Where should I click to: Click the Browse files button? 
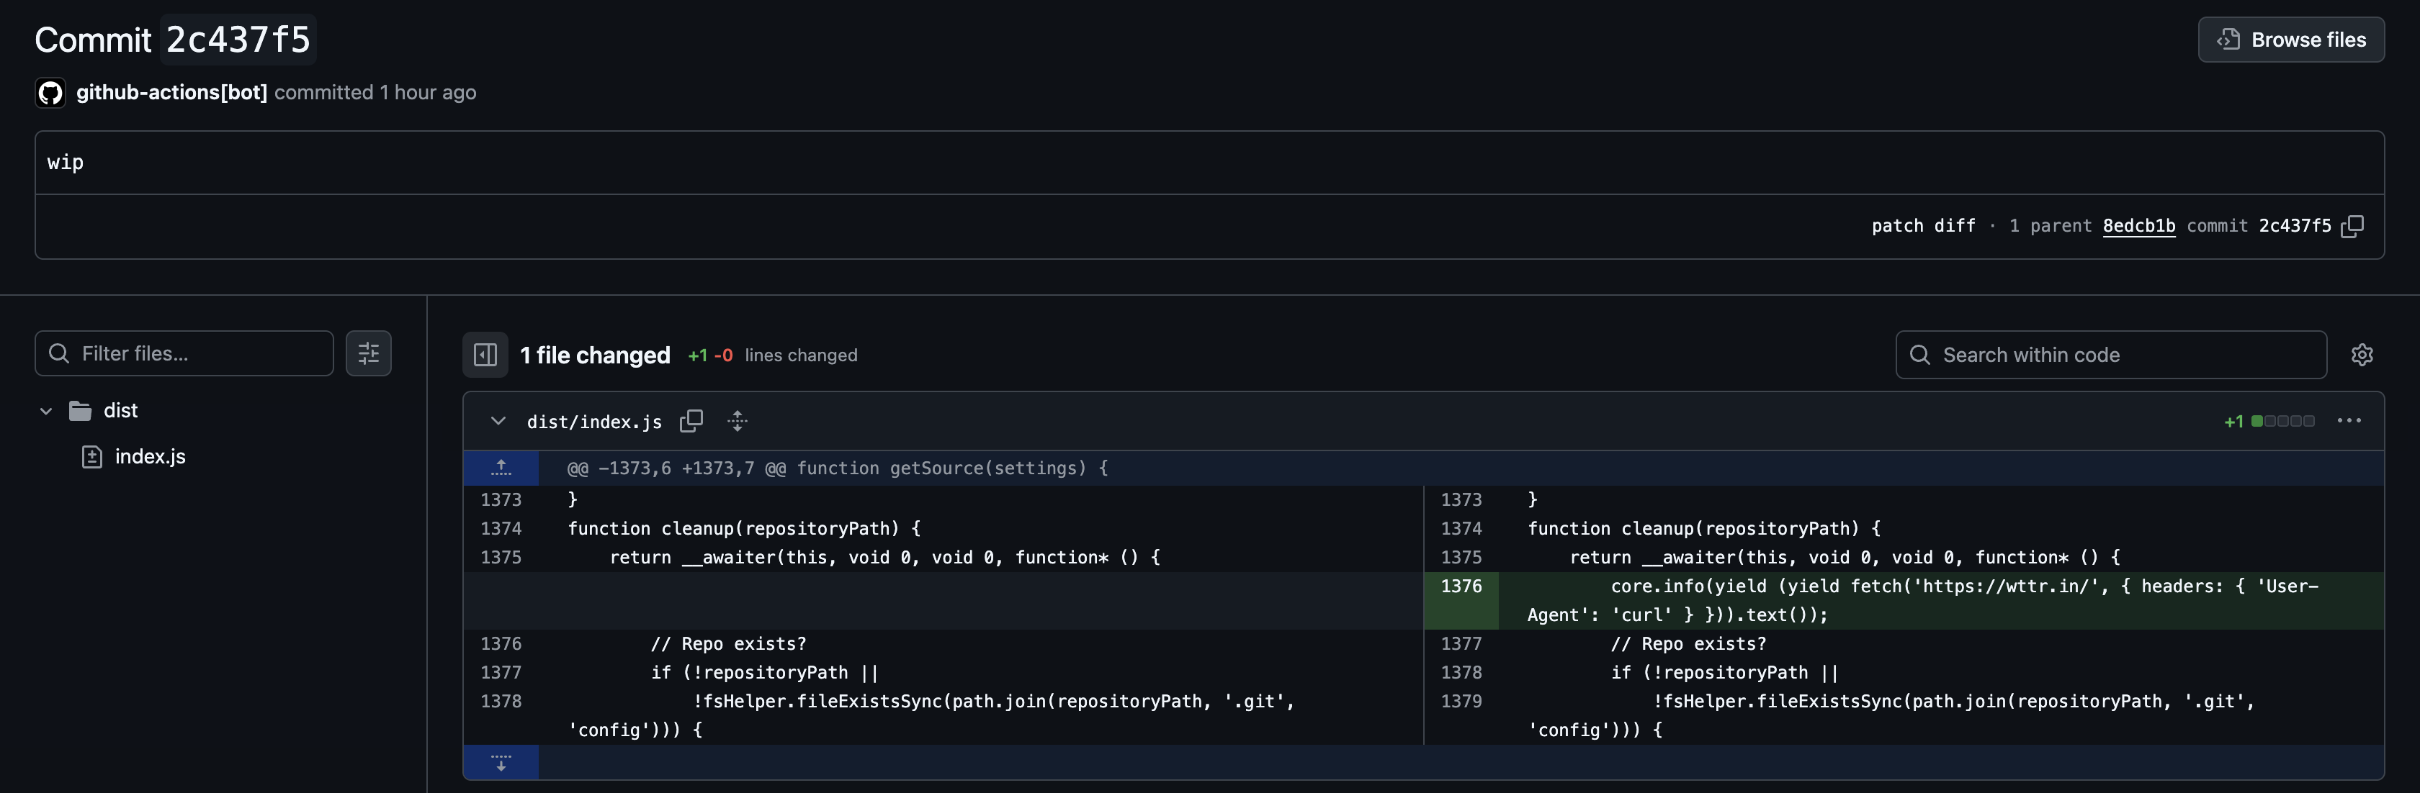pos(2290,40)
